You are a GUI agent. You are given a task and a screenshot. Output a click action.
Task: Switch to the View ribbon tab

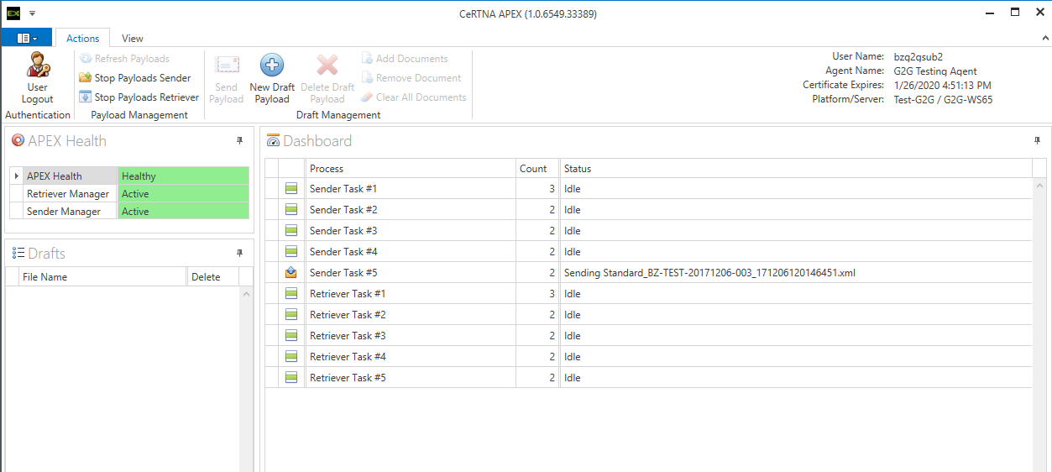[132, 39]
